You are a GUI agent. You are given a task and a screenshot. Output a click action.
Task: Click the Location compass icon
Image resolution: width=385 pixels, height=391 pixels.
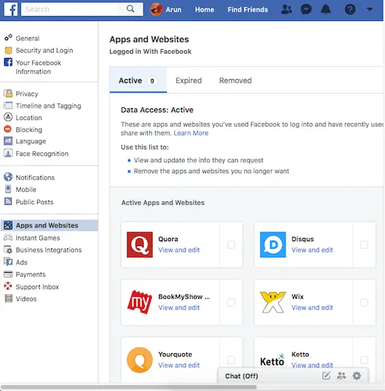click(x=8, y=117)
